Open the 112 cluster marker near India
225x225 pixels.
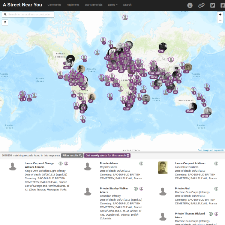[156, 88]
